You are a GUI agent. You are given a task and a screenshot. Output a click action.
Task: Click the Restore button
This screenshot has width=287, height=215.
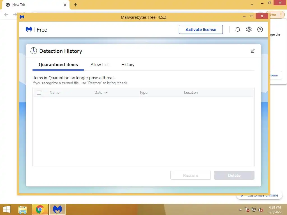point(191,175)
